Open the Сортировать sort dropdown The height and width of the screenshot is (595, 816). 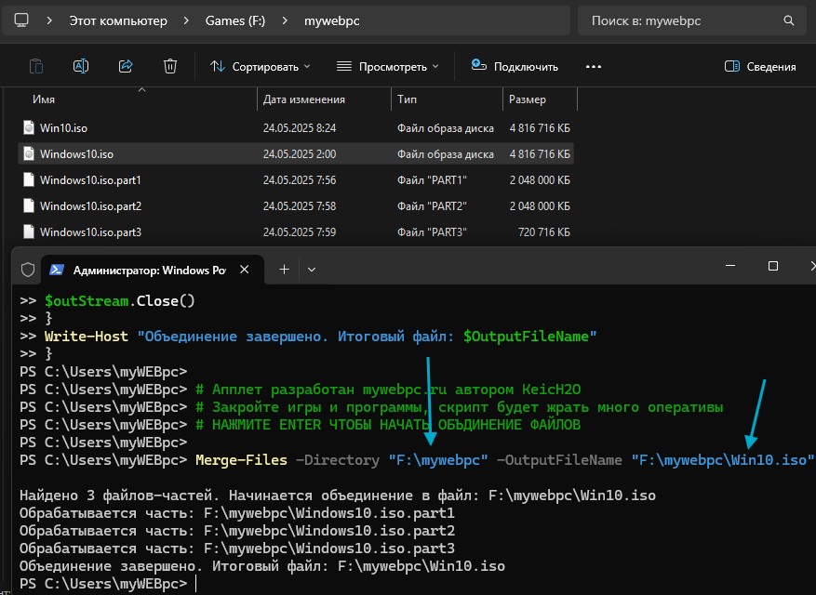[x=261, y=67]
